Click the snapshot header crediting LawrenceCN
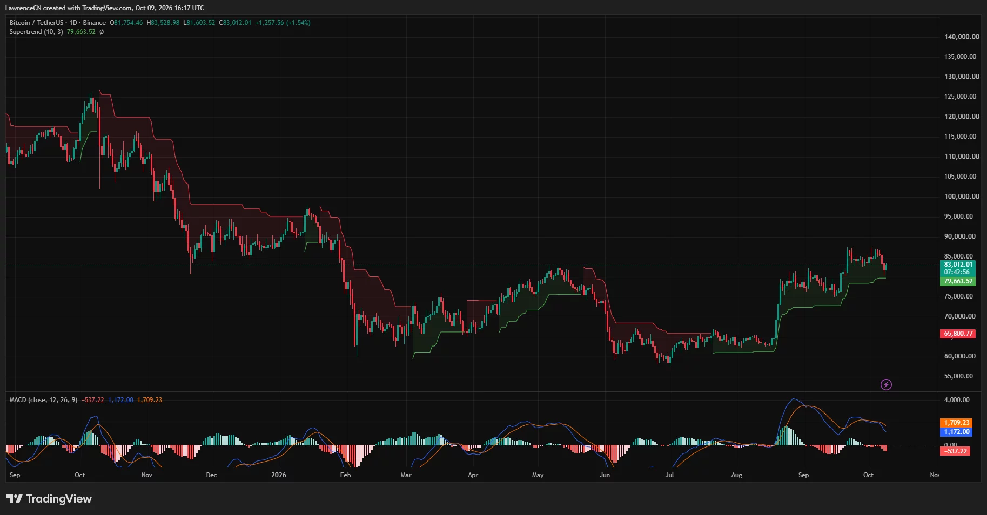The height and width of the screenshot is (515, 987). tap(105, 8)
